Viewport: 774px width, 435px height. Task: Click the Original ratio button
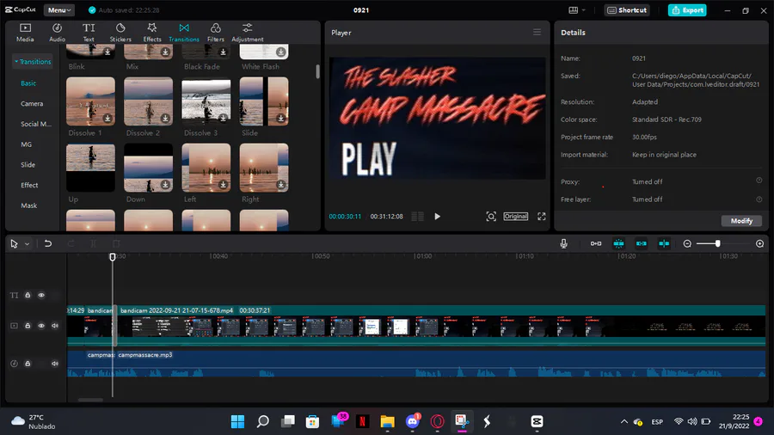coord(516,216)
